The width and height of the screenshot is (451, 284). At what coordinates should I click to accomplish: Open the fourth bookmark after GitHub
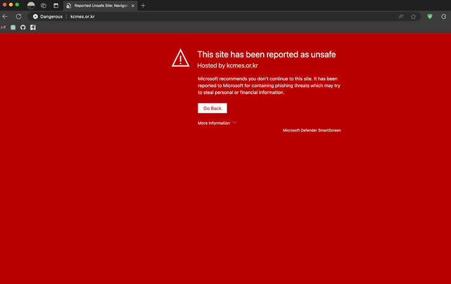click(33, 27)
